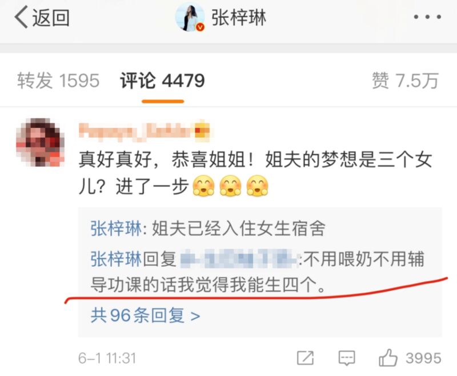Tap the comment reply bubble icon
The height and width of the screenshot is (376, 457).
[347, 358]
